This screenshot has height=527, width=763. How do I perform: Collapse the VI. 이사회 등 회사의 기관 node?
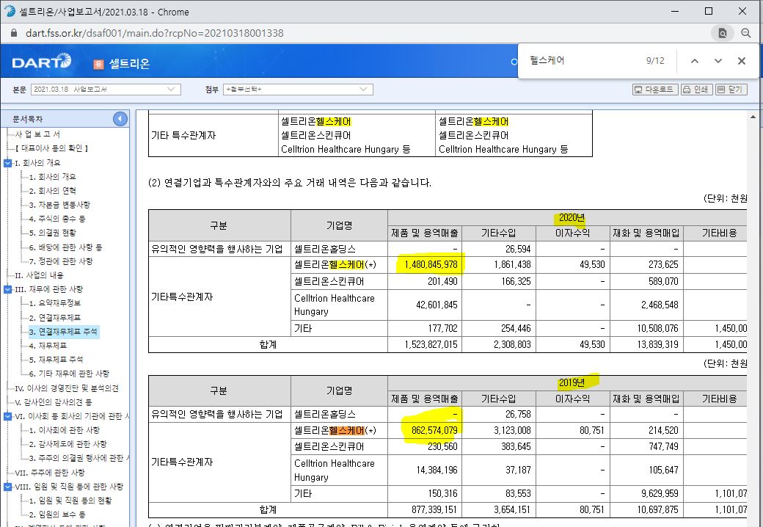(x=7, y=416)
